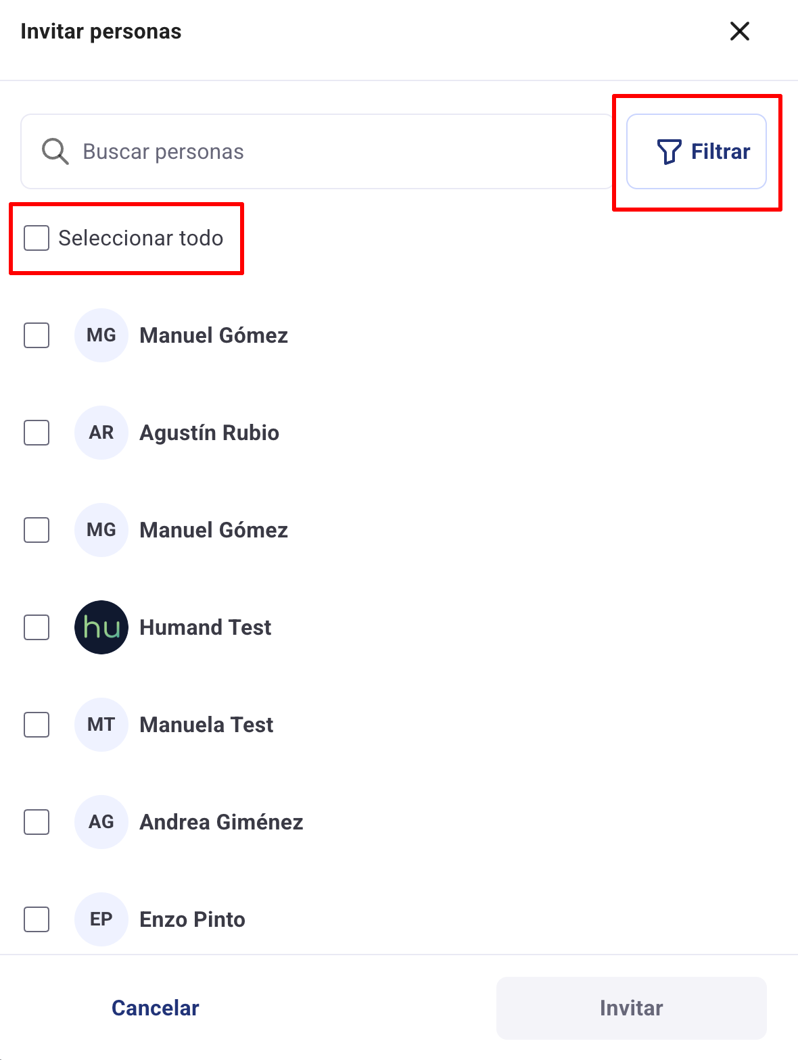Click the name Enzo Pinto in list
Screen dimensions: 798x1060
point(192,919)
